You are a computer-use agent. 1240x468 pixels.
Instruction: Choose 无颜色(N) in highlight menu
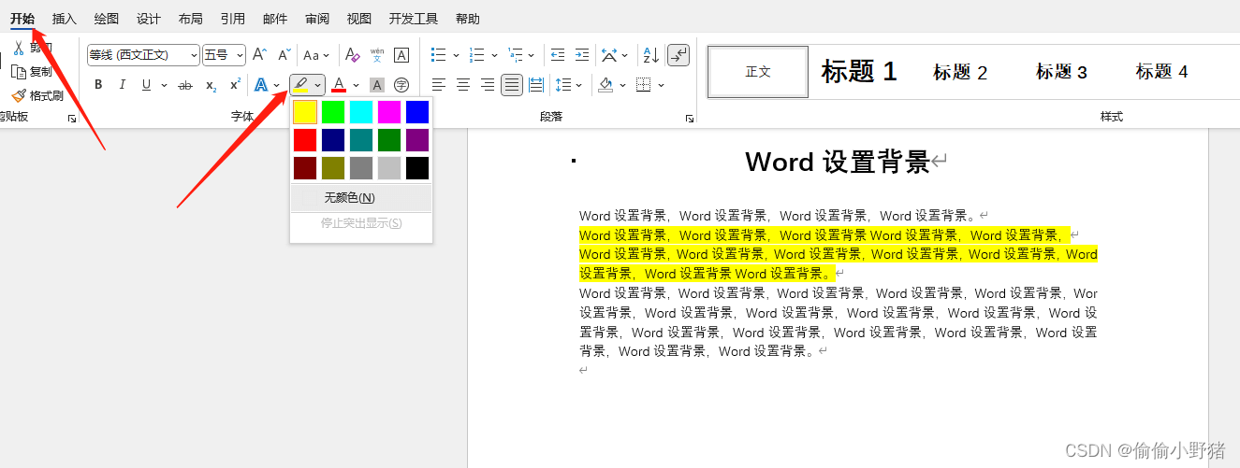[x=361, y=198]
